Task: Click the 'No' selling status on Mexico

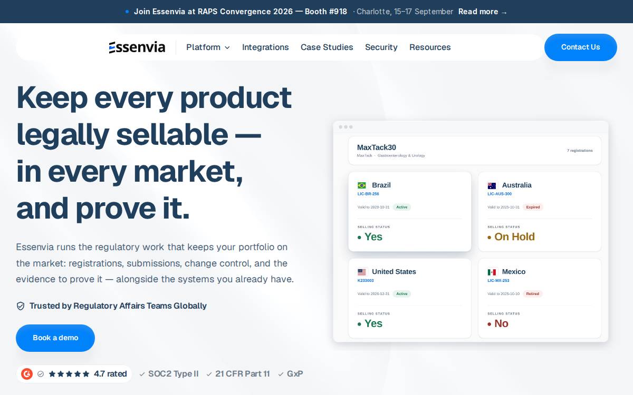Action: [x=498, y=324]
